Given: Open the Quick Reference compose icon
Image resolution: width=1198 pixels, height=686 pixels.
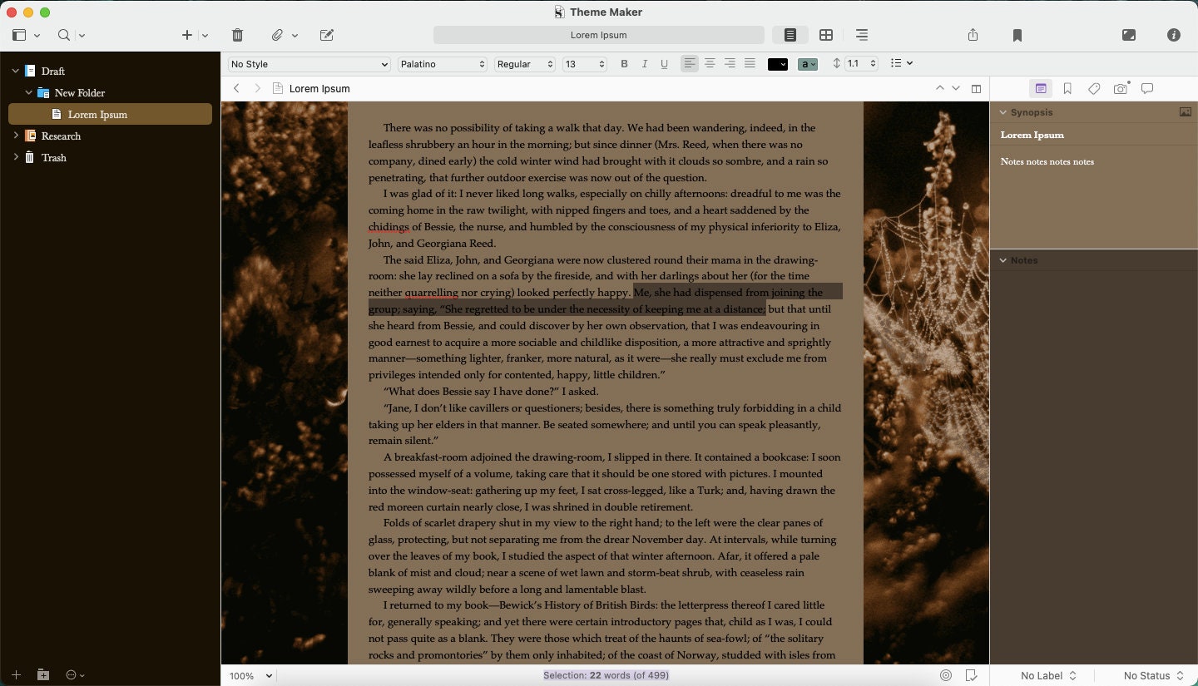Looking at the screenshot, I should (326, 35).
